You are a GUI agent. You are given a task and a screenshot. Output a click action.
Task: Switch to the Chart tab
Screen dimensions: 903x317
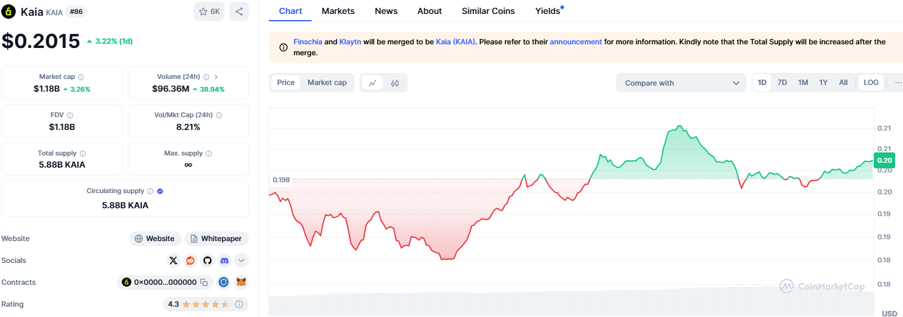[x=290, y=11]
